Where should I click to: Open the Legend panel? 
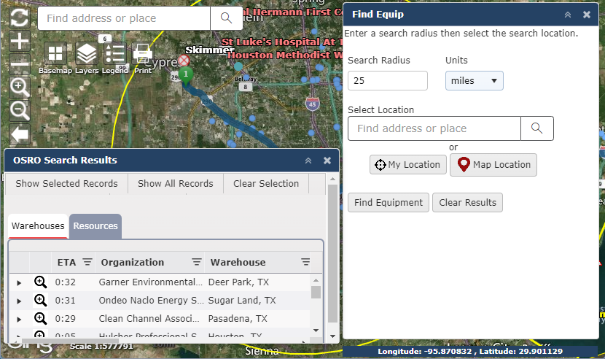[115, 54]
